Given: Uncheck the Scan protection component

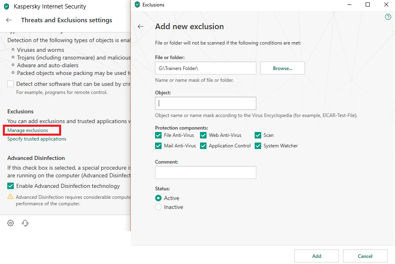Looking at the screenshot, I should coord(258,135).
